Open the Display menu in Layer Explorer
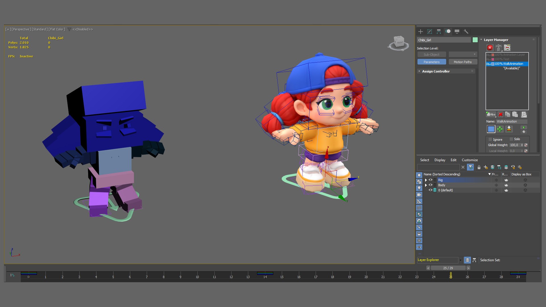The height and width of the screenshot is (307, 546). click(440, 160)
